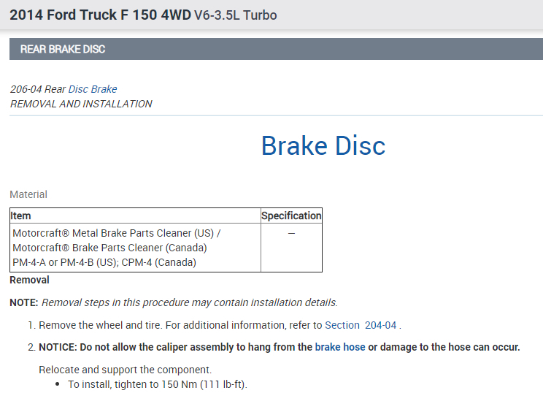Open the Disc Brake link
The image size is (543, 393).
[x=92, y=89]
